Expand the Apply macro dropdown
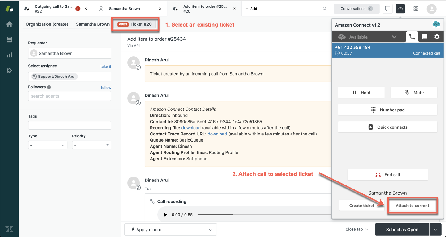The width and height of the screenshot is (446, 237). (x=170, y=230)
